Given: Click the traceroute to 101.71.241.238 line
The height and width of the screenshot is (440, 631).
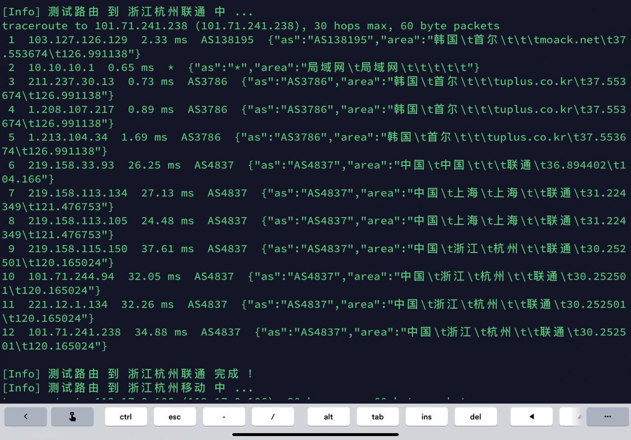Looking at the screenshot, I should click(250, 26).
